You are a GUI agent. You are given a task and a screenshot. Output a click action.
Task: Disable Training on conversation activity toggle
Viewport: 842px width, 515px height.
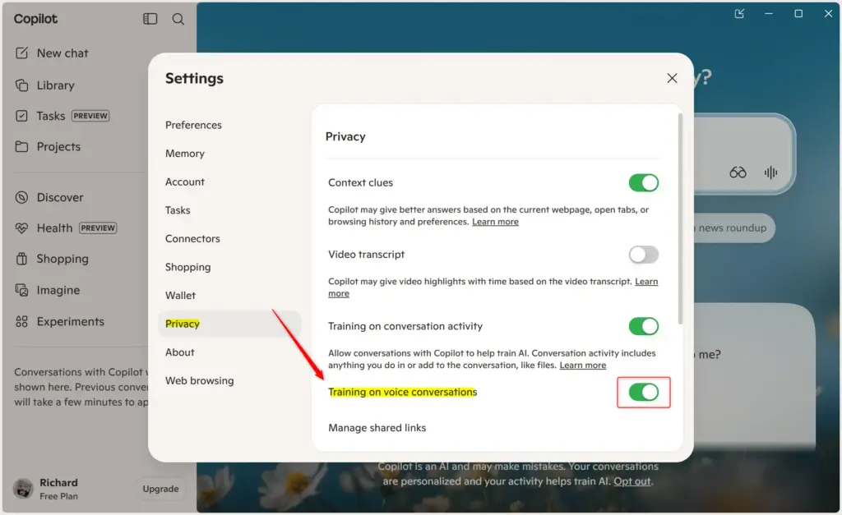tap(643, 326)
